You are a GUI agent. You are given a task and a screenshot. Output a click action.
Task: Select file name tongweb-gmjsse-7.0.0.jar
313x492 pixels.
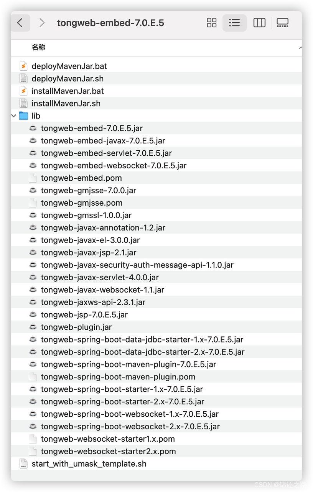[89, 190]
